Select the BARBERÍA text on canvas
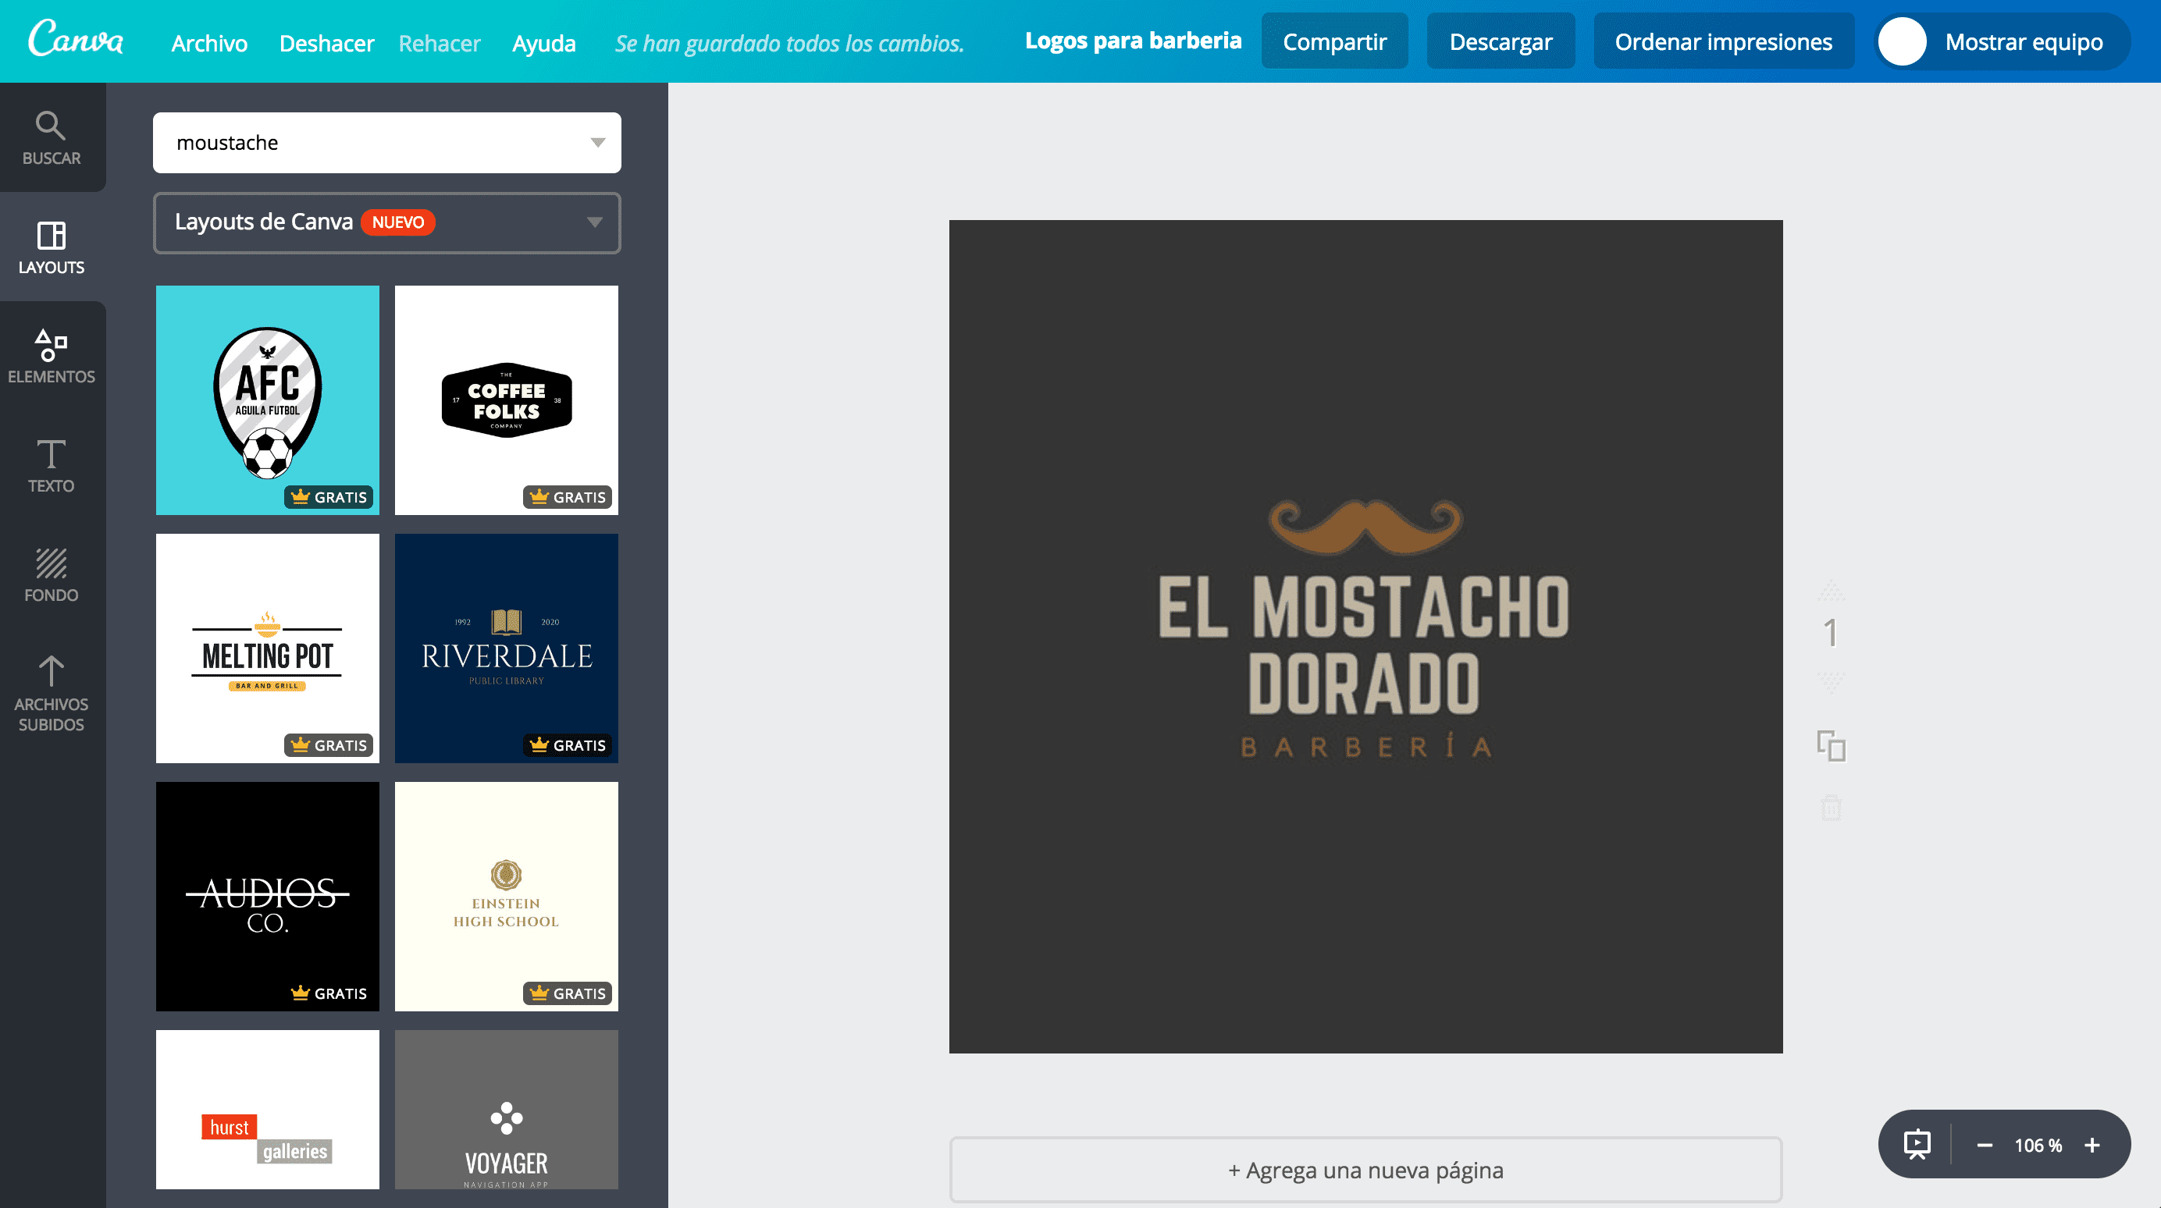2161x1208 pixels. (1365, 745)
